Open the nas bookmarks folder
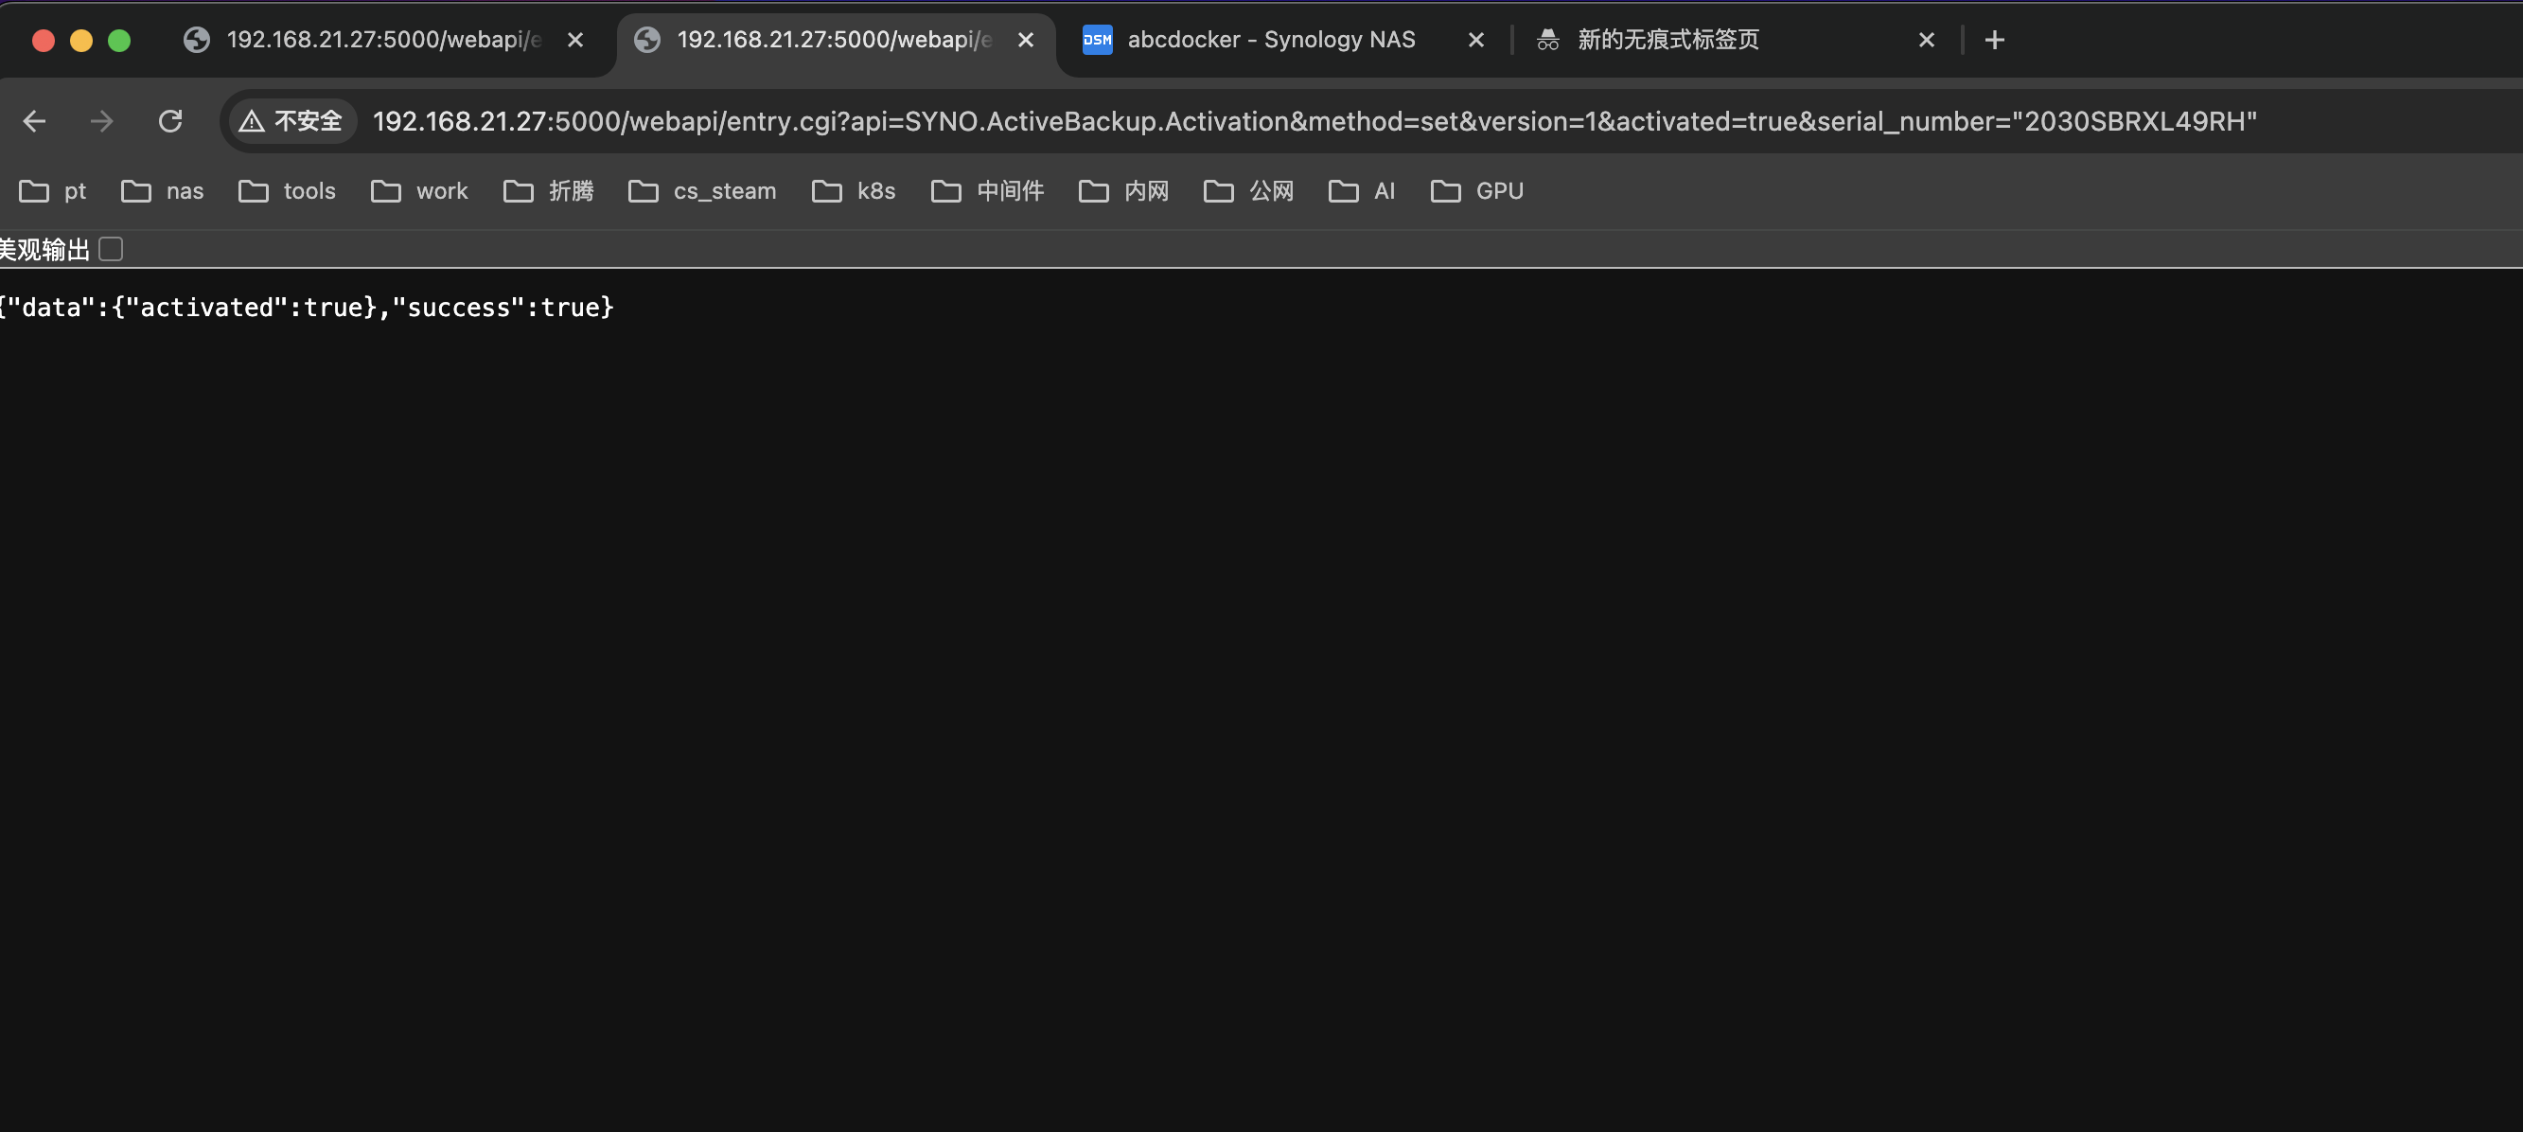The height and width of the screenshot is (1132, 2523). (x=163, y=191)
